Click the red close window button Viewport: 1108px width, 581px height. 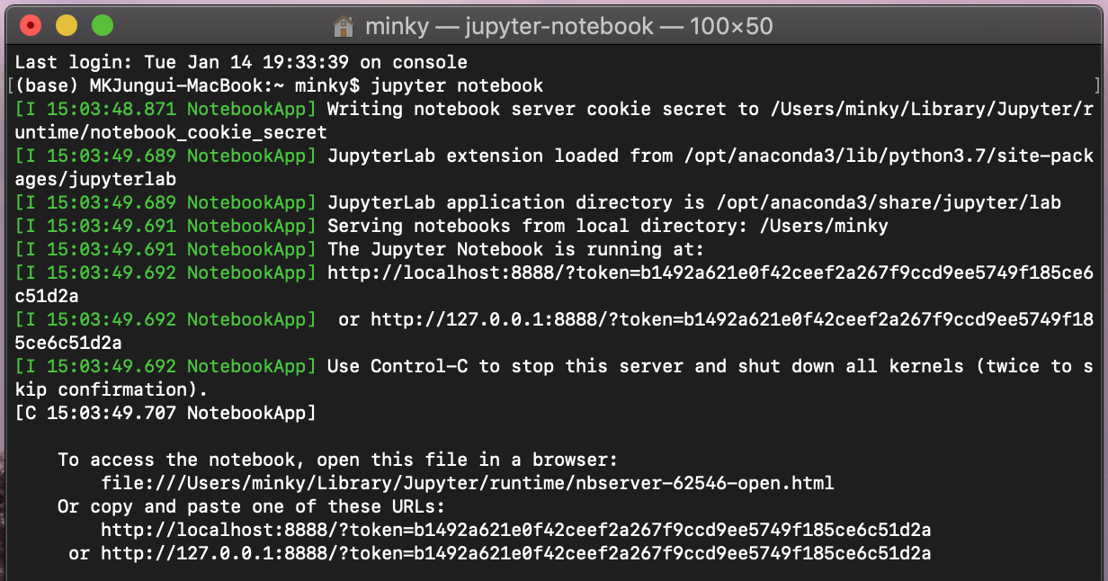pyautogui.click(x=30, y=26)
